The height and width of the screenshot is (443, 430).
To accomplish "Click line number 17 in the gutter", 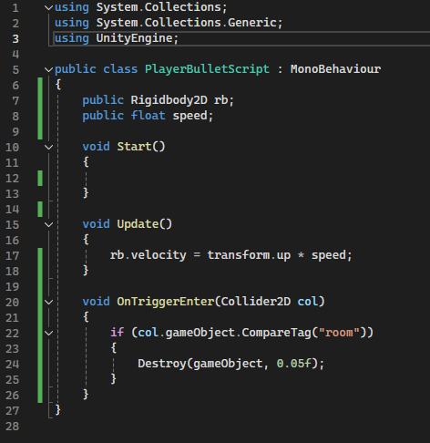I will [13, 256].
